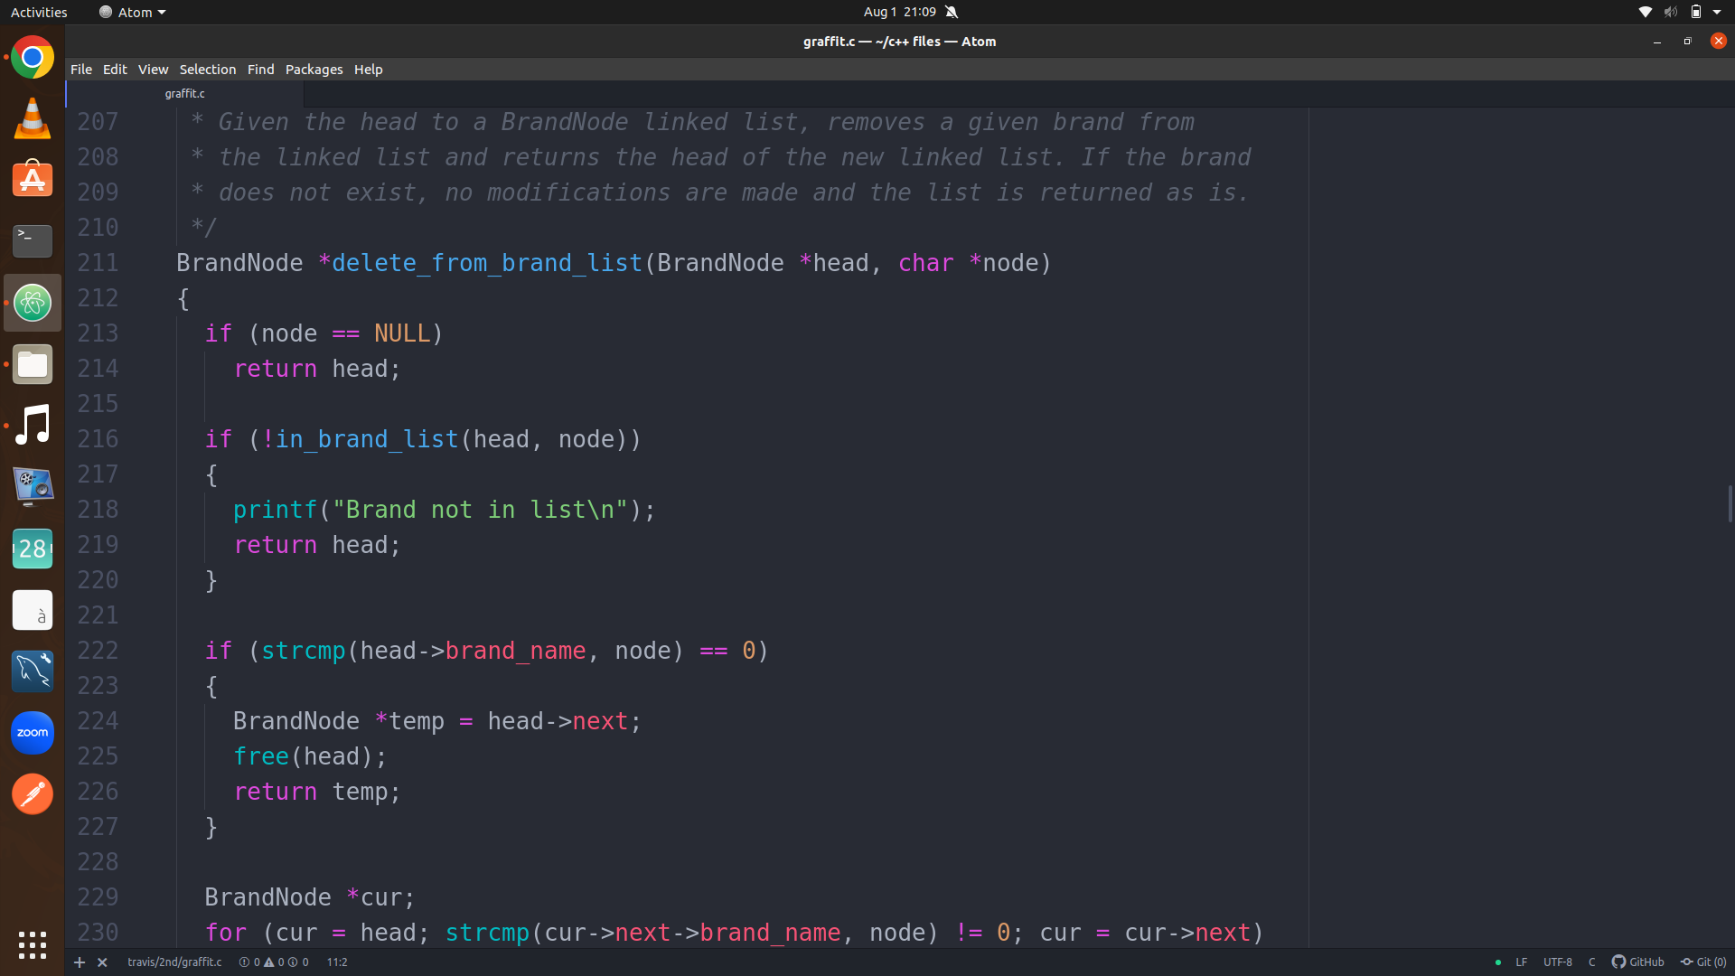1735x976 pixels.
Task: Click delete_from_brand_list function name
Action: click(x=487, y=263)
